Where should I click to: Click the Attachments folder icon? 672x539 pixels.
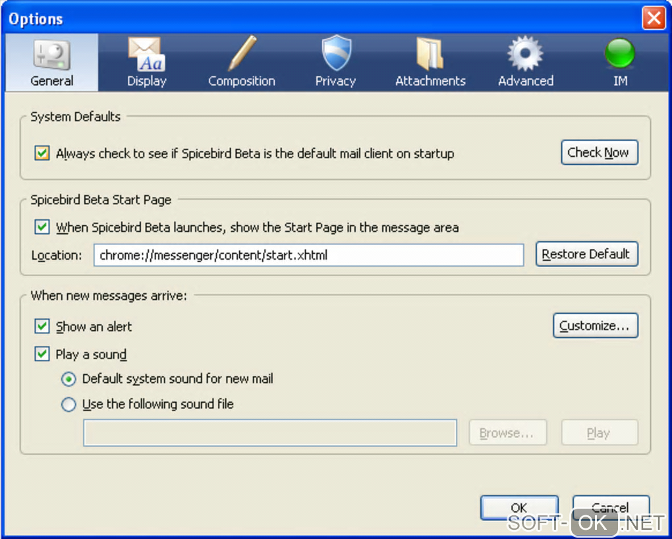pyautogui.click(x=430, y=53)
